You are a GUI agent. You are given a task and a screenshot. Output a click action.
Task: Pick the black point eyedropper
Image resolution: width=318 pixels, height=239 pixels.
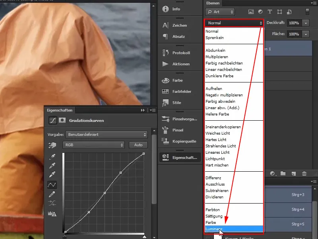point(52,157)
